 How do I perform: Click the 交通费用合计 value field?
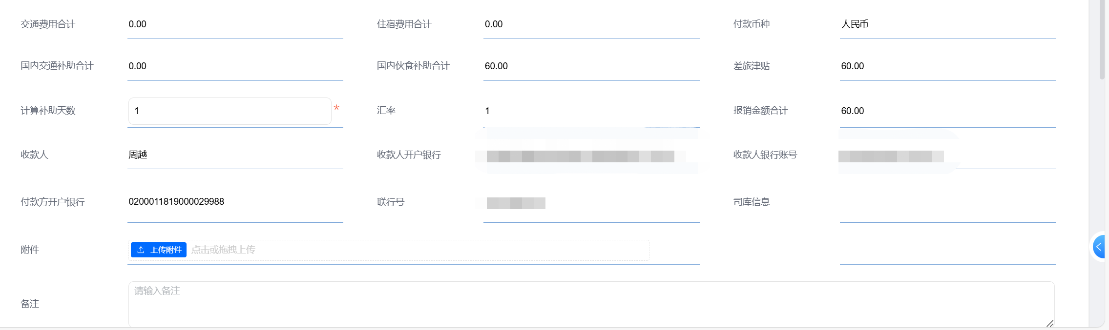[x=235, y=24]
